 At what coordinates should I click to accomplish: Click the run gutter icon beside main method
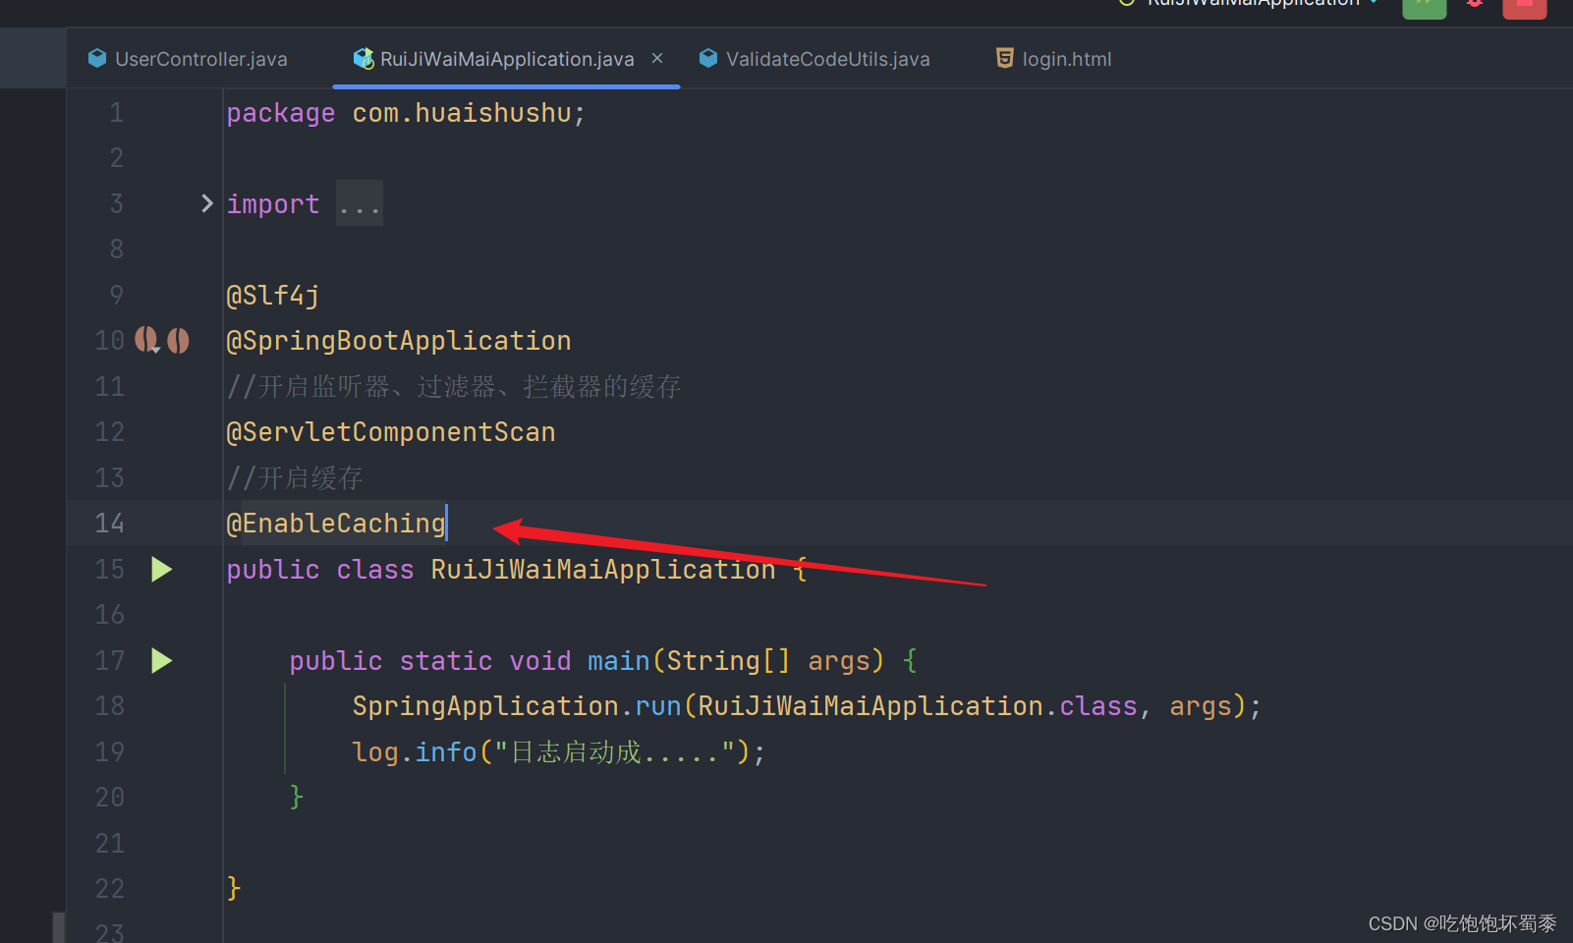[162, 661]
